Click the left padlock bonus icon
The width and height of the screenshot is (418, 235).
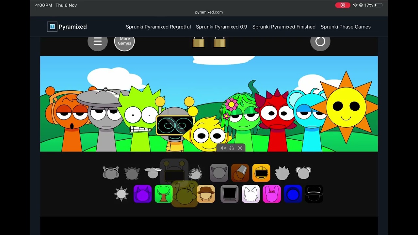pyautogui.click(x=199, y=42)
